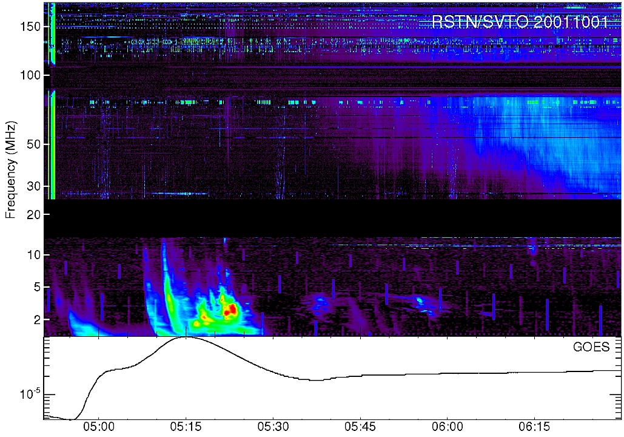Image resolution: width=624 pixels, height=437 pixels.
Task: Click the RSTN/SVTO 20011001 title label
Action: coord(520,21)
